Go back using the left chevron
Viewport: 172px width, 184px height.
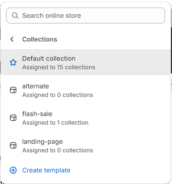point(12,39)
